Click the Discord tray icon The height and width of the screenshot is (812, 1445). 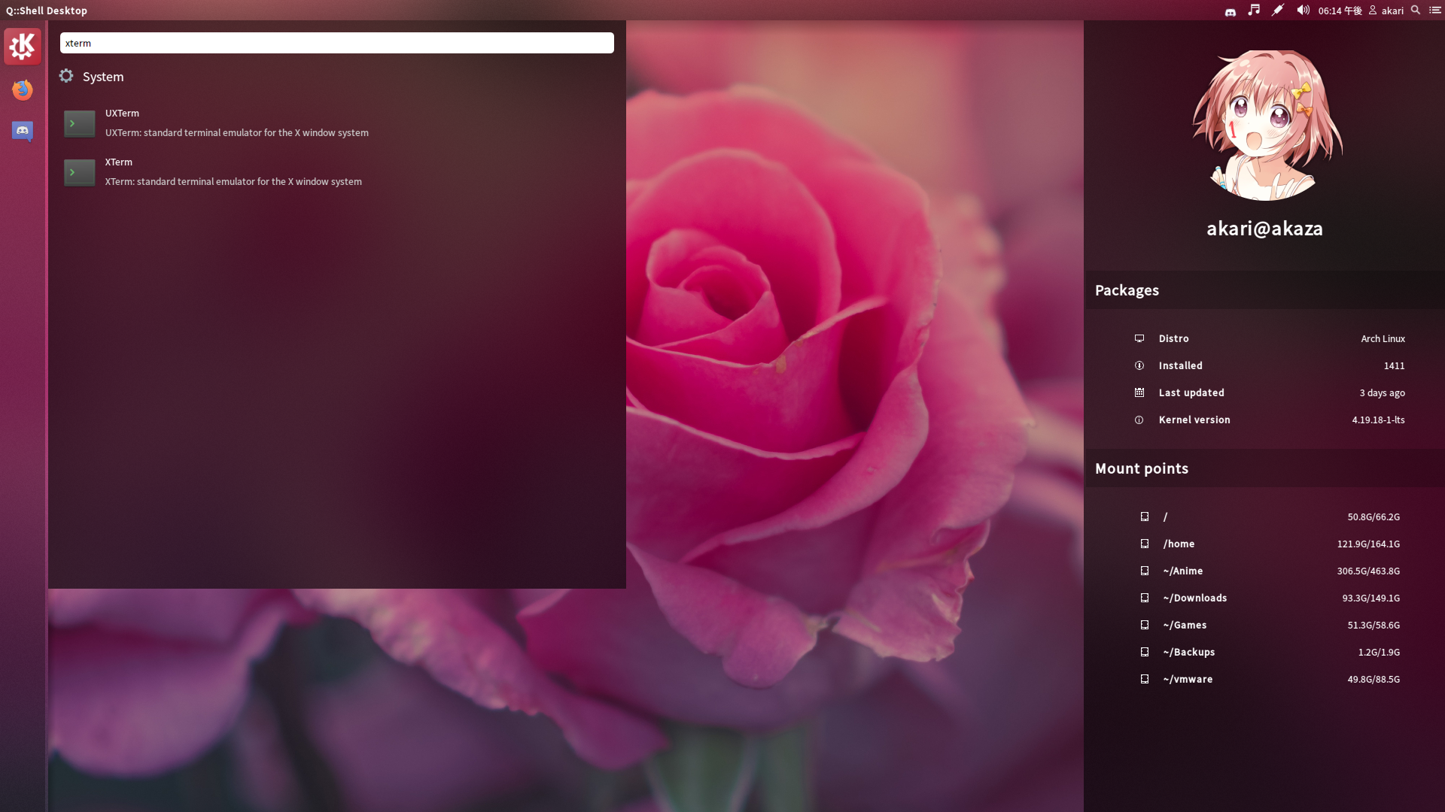pyautogui.click(x=1231, y=11)
